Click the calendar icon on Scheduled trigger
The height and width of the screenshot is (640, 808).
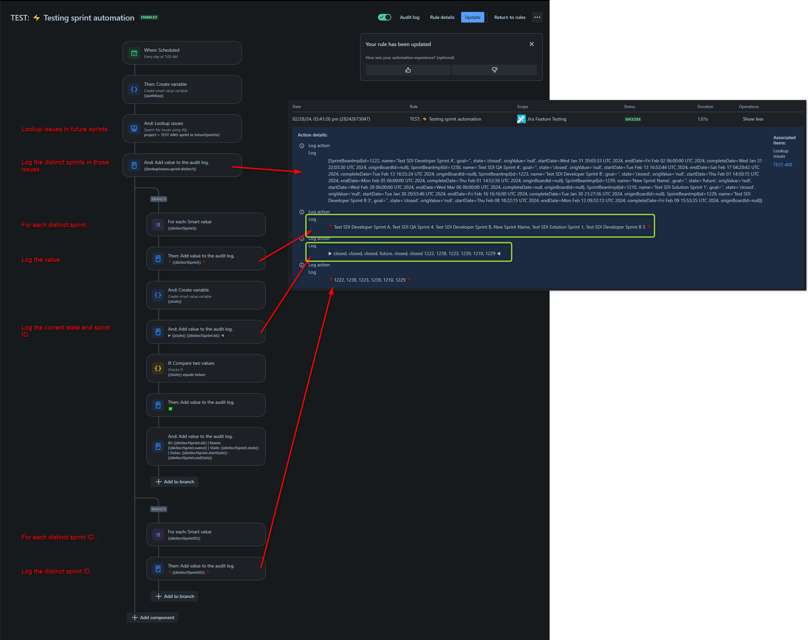pyautogui.click(x=134, y=53)
